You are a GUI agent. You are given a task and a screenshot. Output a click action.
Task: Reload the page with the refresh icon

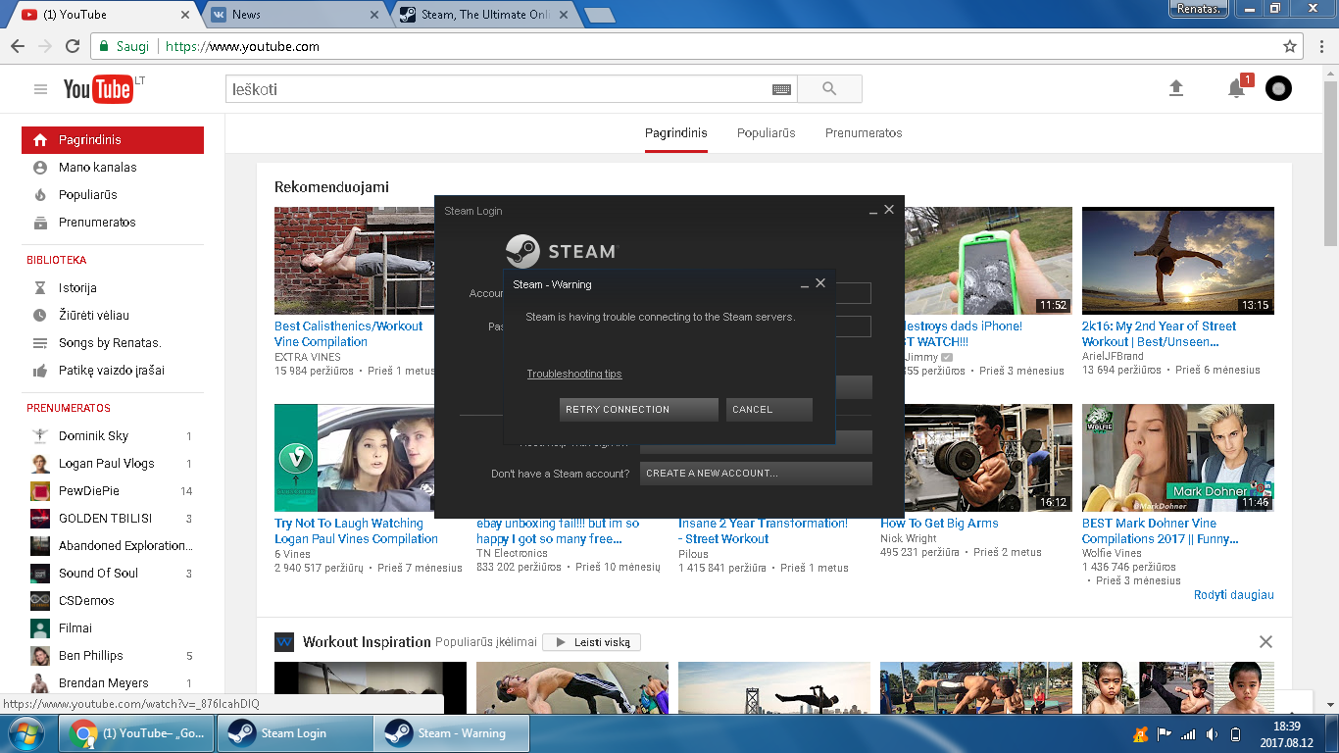(x=73, y=46)
